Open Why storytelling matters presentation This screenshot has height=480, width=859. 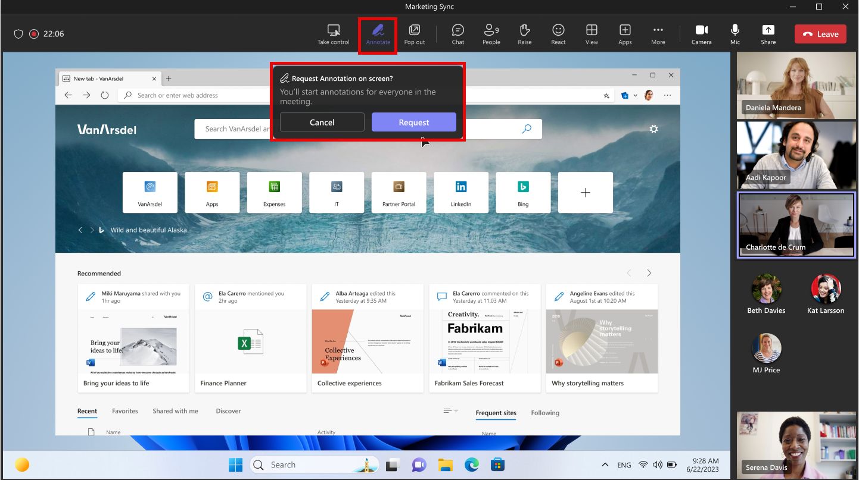tap(602, 338)
